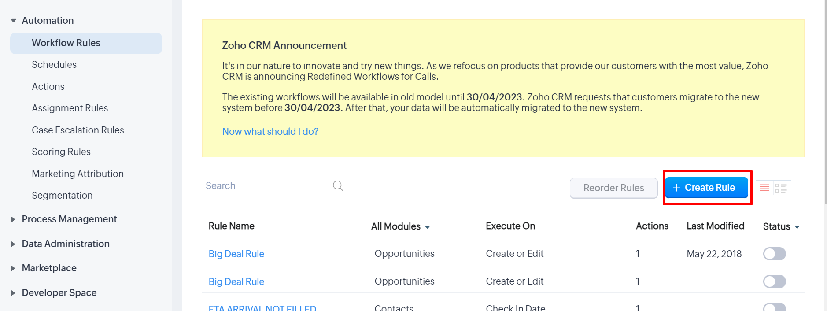Open Schedules in sidebar
The image size is (827, 311).
click(x=54, y=65)
